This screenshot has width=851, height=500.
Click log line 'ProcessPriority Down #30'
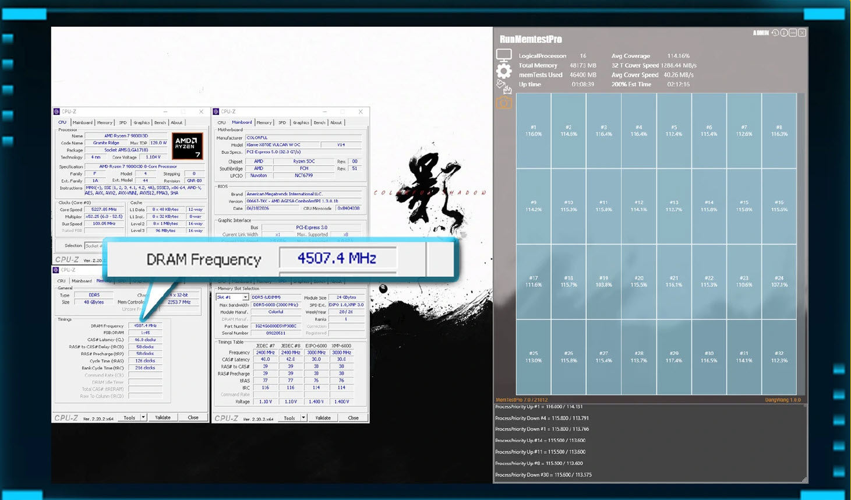(x=543, y=474)
